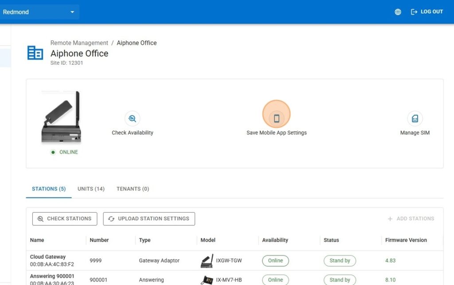Image resolution: width=454 pixels, height=285 pixels.
Task: Click the Check Availability icon
Action: click(x=132, y=118)
